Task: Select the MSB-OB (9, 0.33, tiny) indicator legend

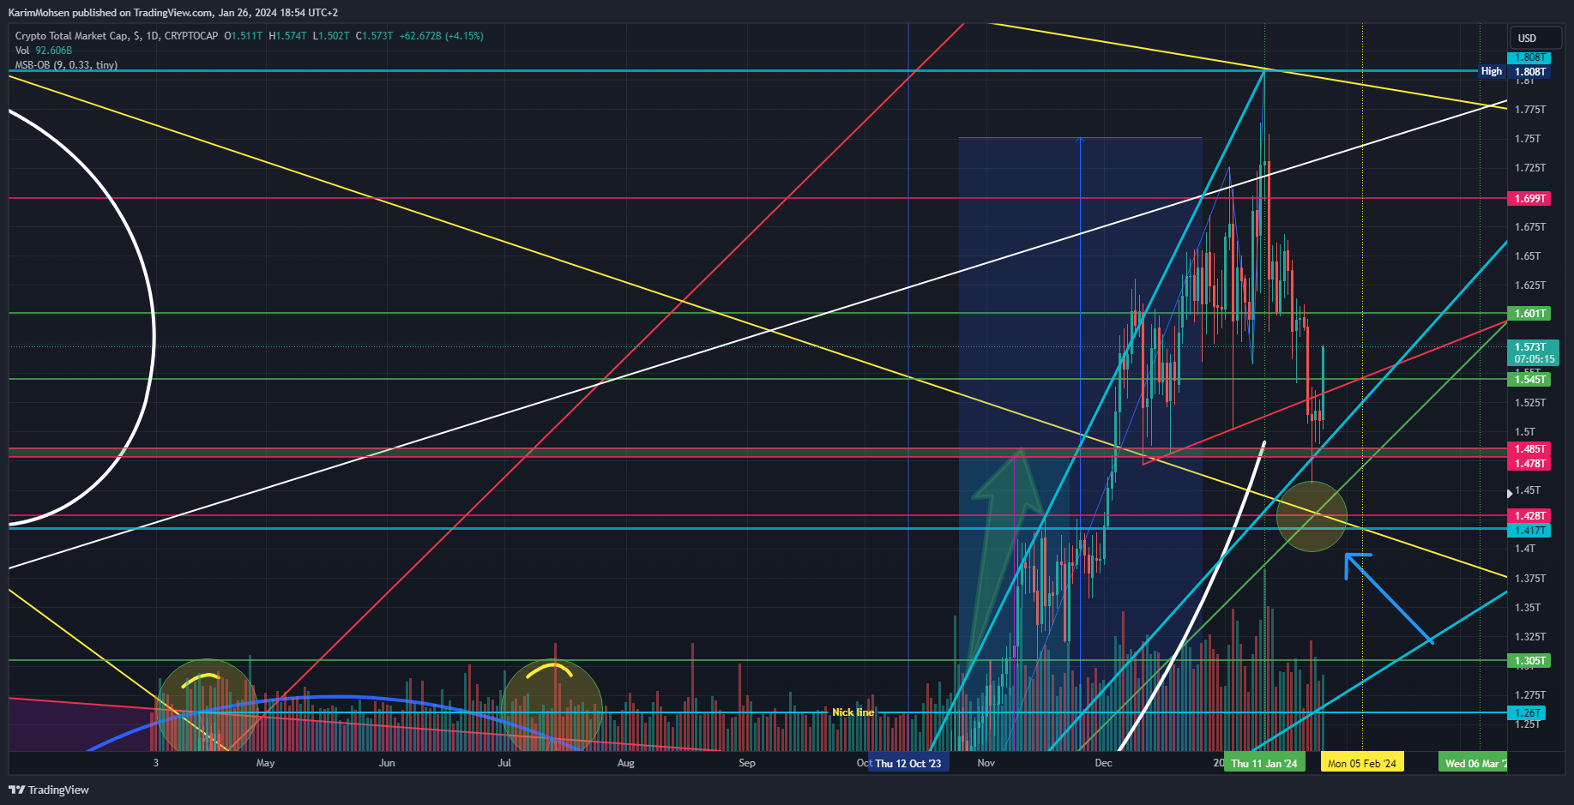Action: click(x=66, y=65)
